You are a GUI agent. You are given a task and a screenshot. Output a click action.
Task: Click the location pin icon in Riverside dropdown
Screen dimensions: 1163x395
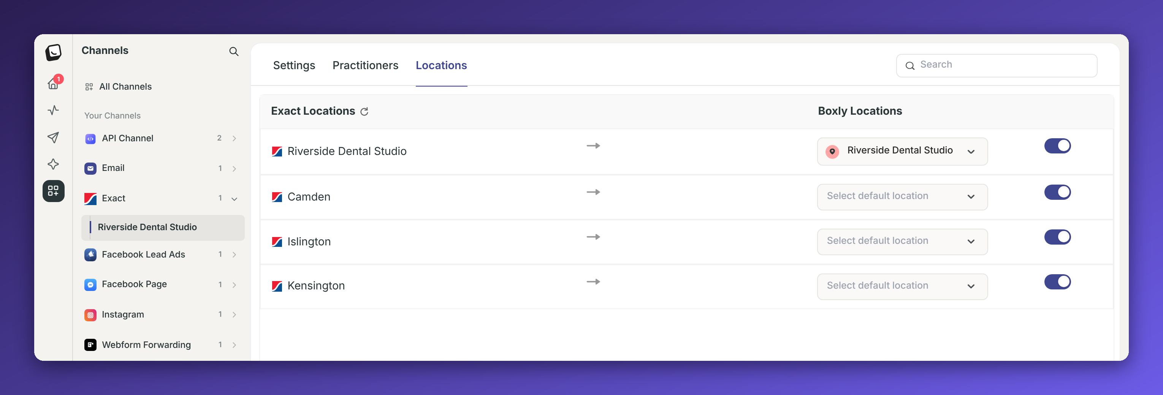[x=832, y=152]
